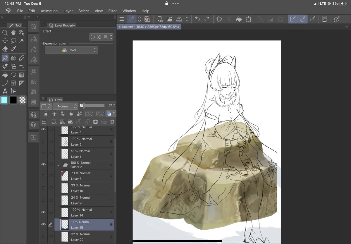Viewport: 351px width, 244px height.
Task: Hide Folder 2 with its eye icon
Action: pyautogui.click(x=44, y=165)
